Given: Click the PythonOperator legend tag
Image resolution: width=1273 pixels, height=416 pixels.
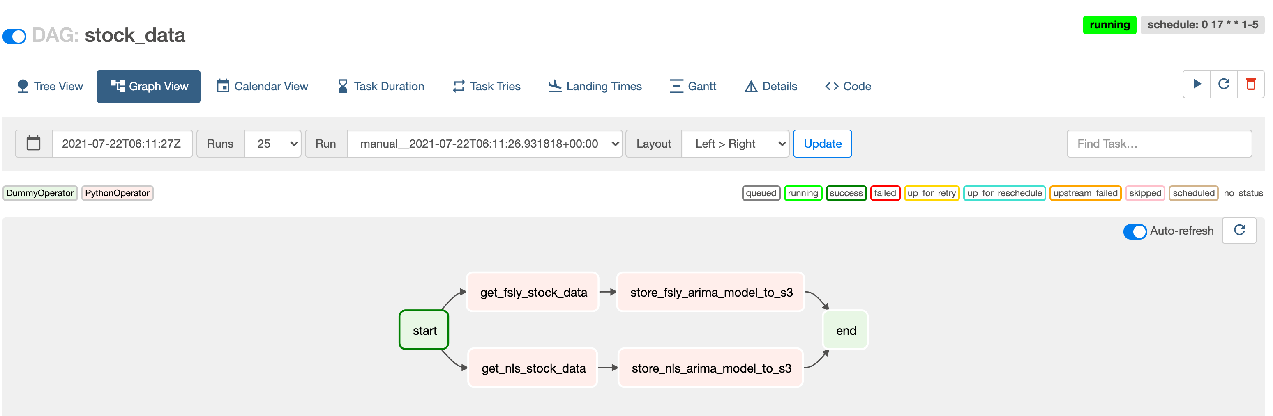Looking at the screenshot, I should coord(117,193).
